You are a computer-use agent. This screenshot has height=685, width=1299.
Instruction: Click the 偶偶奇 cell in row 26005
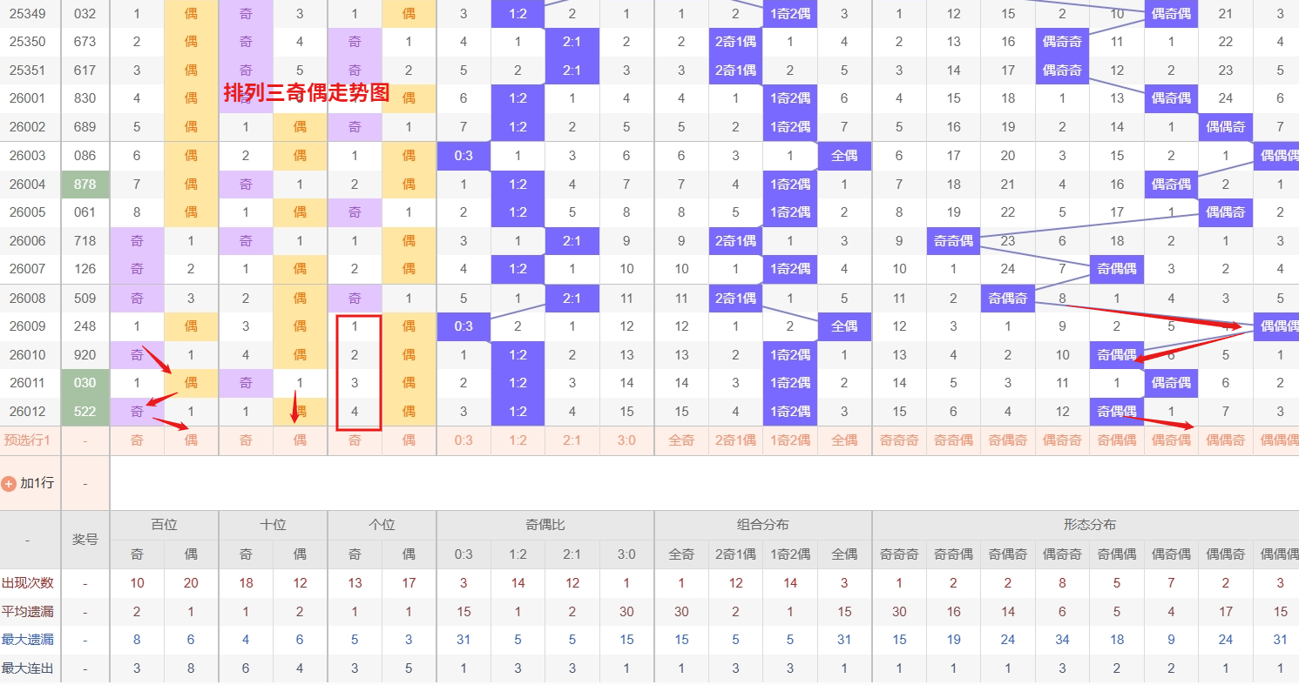1226,212
